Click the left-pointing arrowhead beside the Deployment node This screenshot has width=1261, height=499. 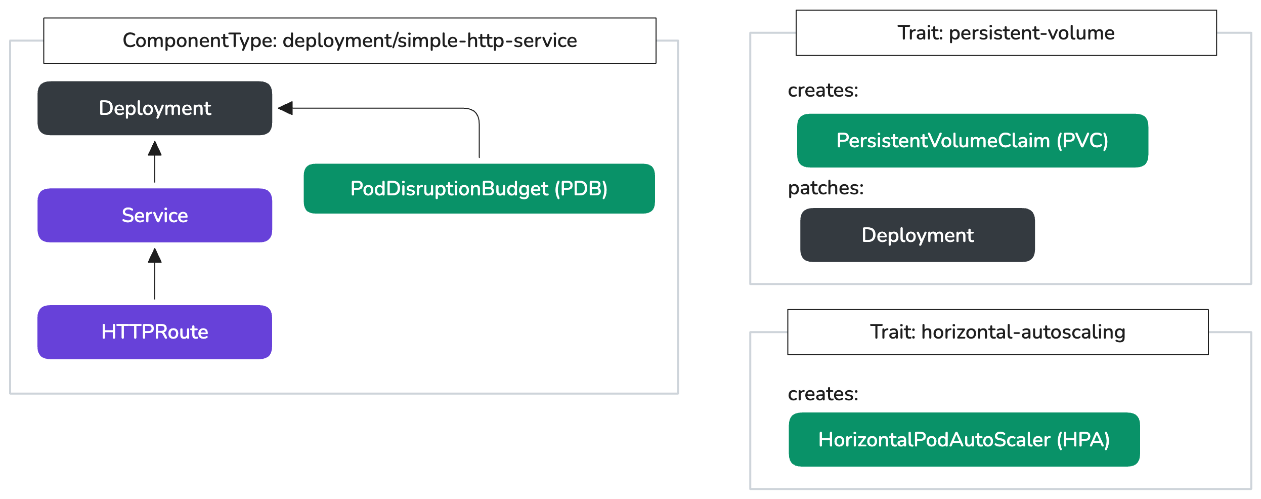285,108
